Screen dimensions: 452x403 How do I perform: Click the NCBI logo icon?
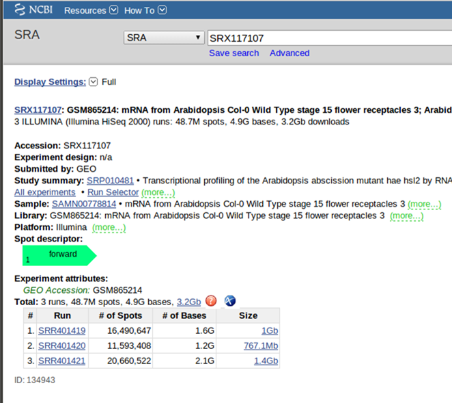point(33,10)
